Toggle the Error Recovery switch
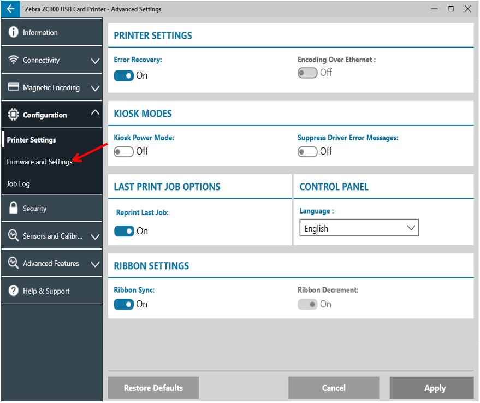Image resolution: width=480 pixels, height=403 pixels. pyautogui.click(x=123, y=76)
